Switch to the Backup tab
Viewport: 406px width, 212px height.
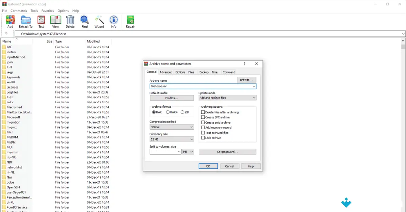(204, 72)
